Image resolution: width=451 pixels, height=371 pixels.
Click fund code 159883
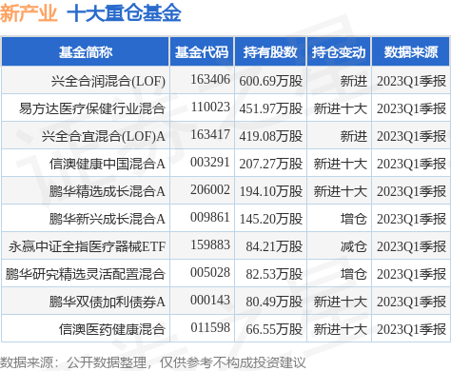coord(210,244)
